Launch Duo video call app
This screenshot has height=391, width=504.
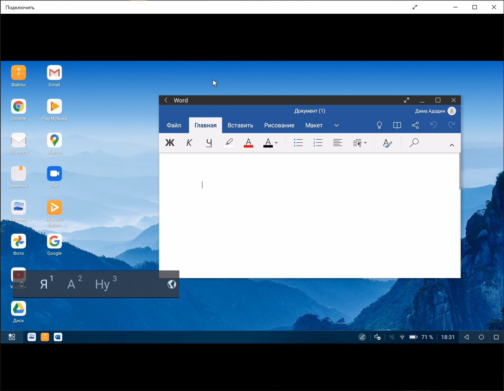[x=54, y=177]
